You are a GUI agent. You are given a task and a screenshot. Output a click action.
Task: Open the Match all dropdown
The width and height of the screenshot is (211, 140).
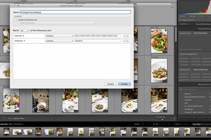[25, 31]
